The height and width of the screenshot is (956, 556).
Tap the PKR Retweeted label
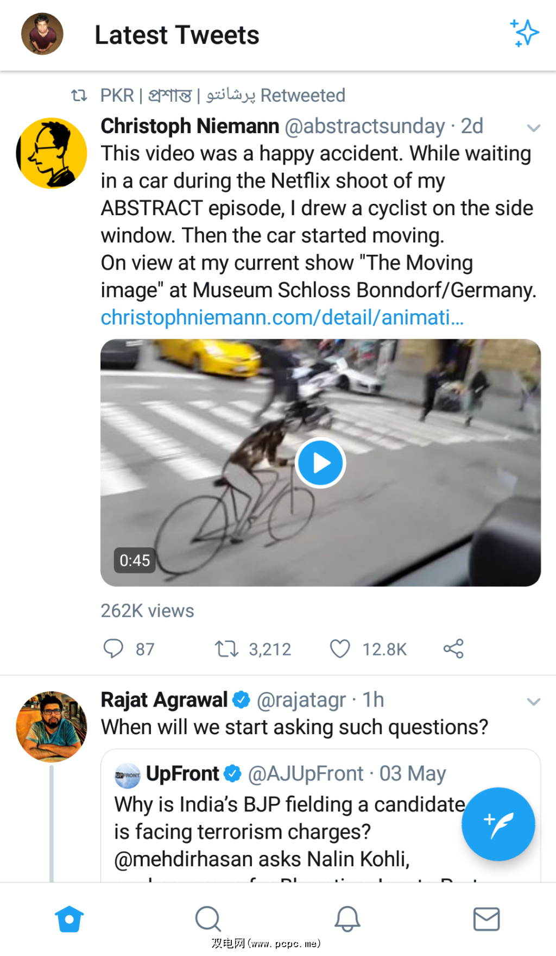click(223, 96)
